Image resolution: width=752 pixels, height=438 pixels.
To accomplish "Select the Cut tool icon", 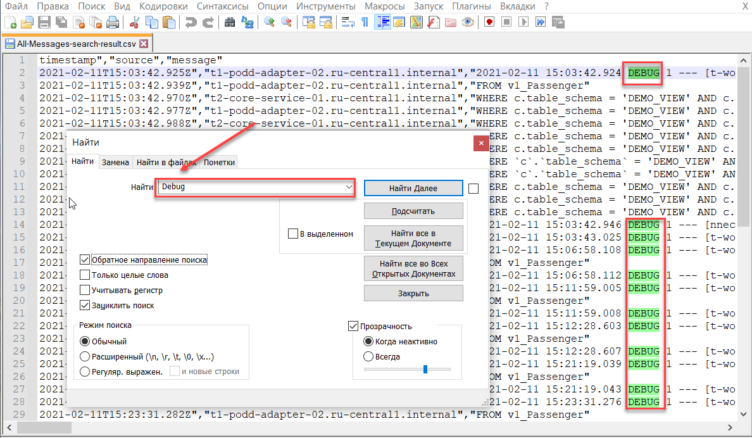I will click(x=134, y=22).
